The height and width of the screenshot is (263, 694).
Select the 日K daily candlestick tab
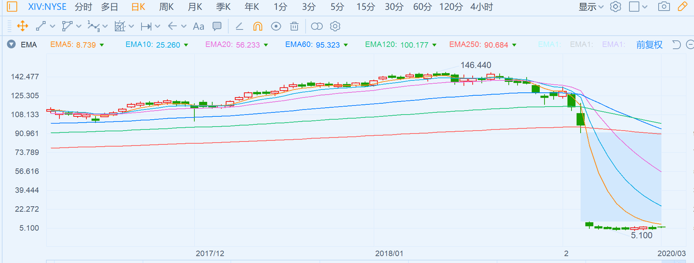coord(138,7)
